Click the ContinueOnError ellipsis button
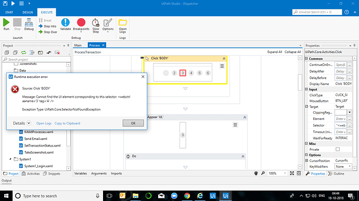The image size is (359, 201). pyautogui.click(x=350, y=65)
